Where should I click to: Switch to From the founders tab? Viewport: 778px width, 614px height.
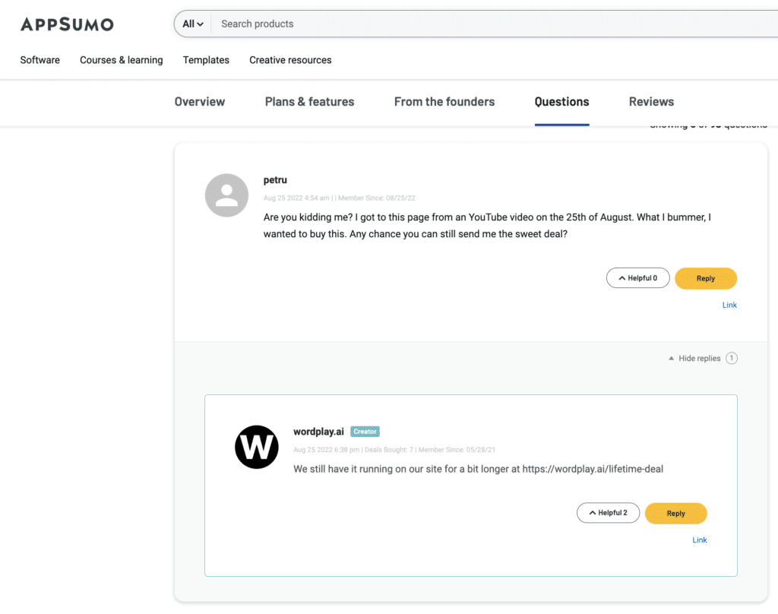coord(444,102)
